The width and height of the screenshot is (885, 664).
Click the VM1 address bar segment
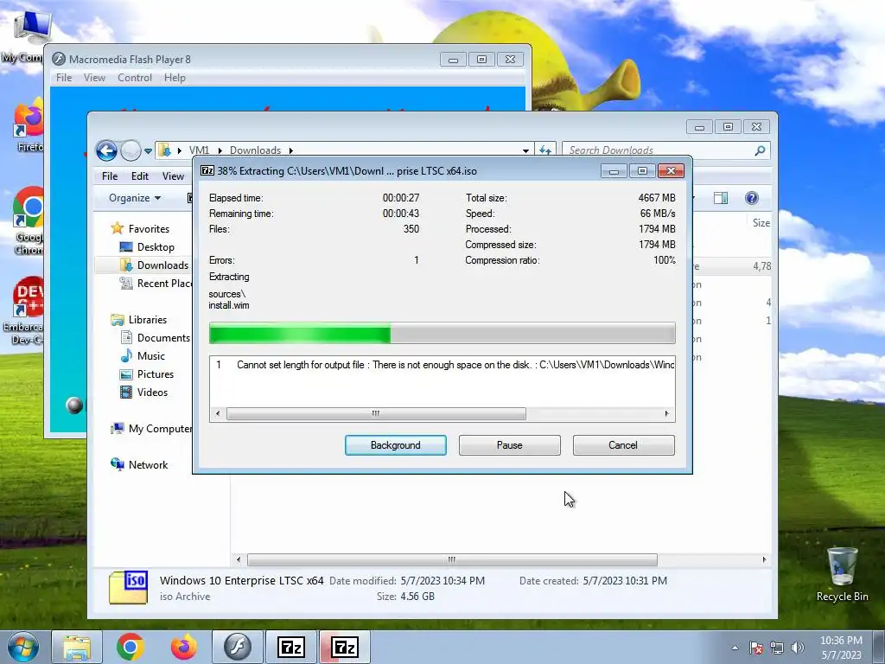[x=199, y=150]
